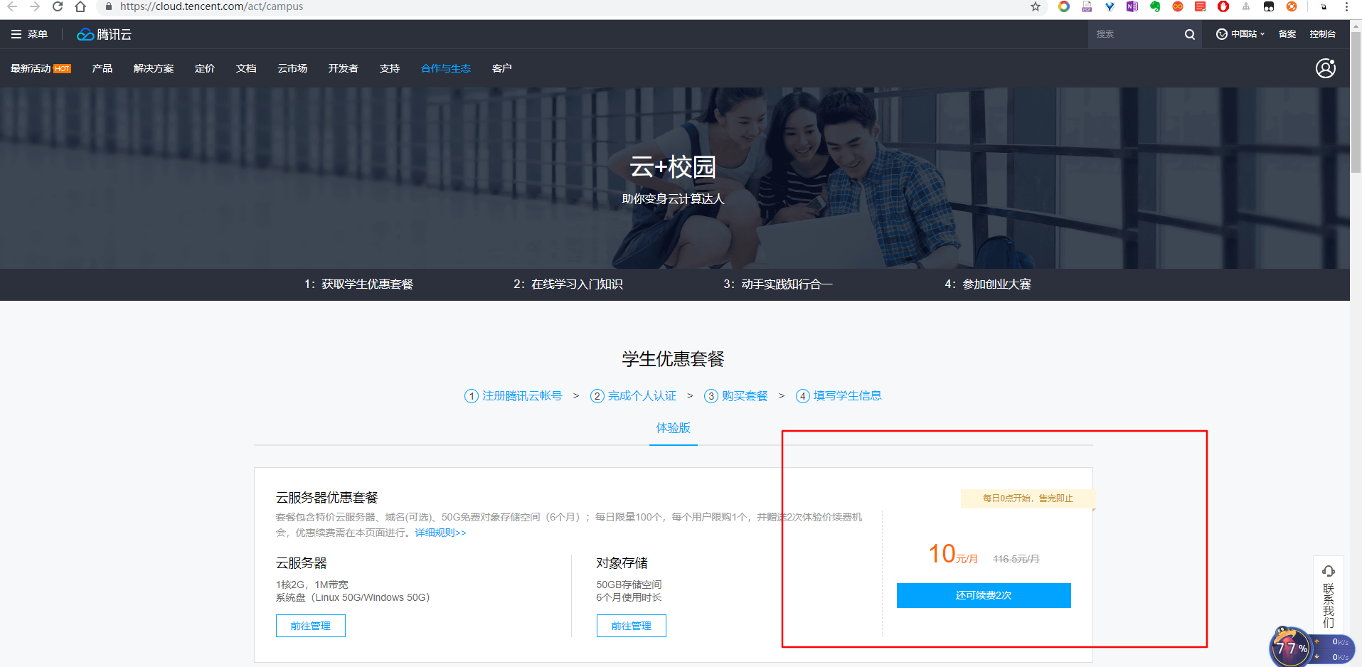1362x667 pixels.
Task: Click the red infinity extension icon
Action: pyautogui.click(x=1178, y=6)
